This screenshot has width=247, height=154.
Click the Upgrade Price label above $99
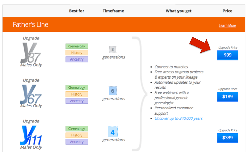point(228,48)
